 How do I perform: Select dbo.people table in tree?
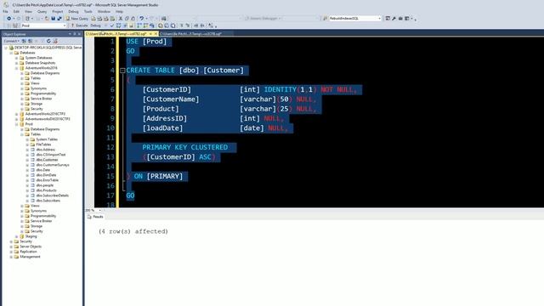tap(45, 185)
